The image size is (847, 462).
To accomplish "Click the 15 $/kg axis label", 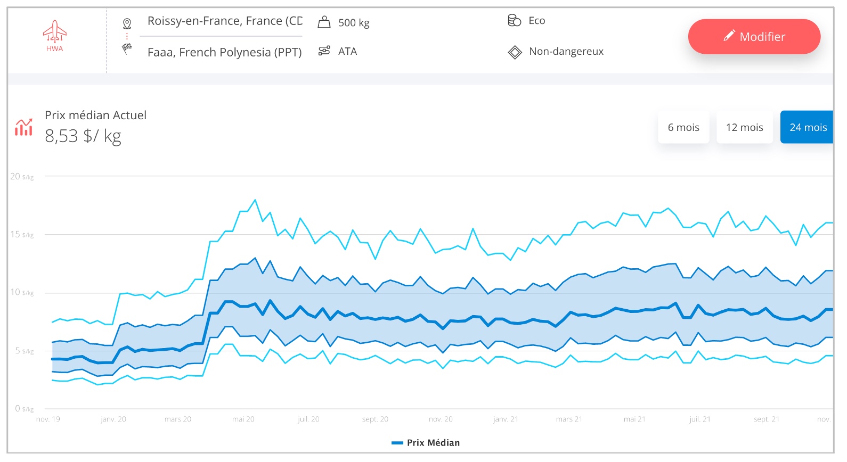I will click(x=22, y=235).
